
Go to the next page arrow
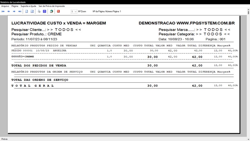(x=14, y=11)
